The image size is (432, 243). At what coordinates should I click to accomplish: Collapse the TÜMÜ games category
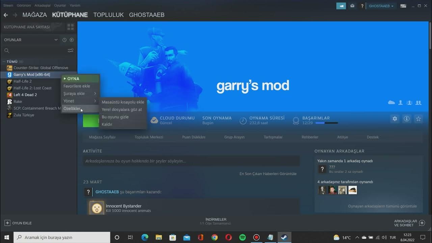4,62
